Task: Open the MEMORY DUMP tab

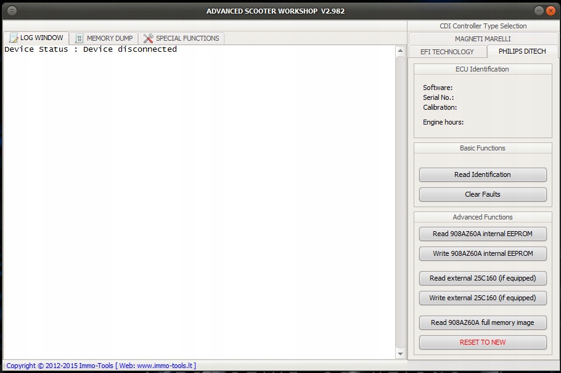Action: coord(104,38)
